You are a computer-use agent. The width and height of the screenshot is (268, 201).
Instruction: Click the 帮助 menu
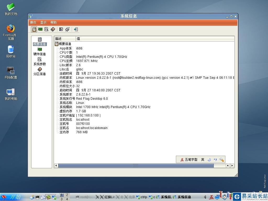click(x=53, y=22)
